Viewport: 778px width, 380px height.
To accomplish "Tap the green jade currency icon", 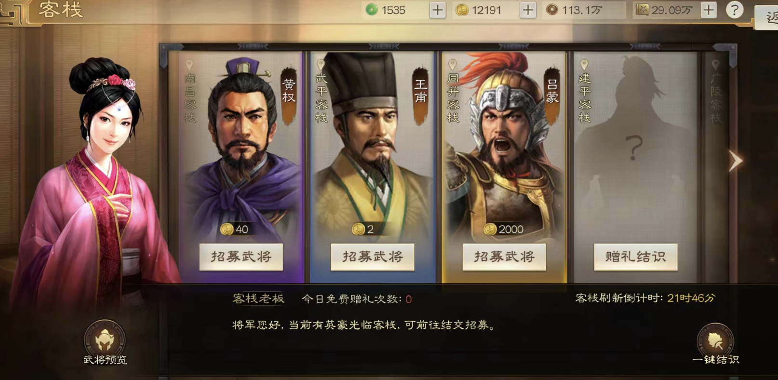I will [x=372, y=10].
